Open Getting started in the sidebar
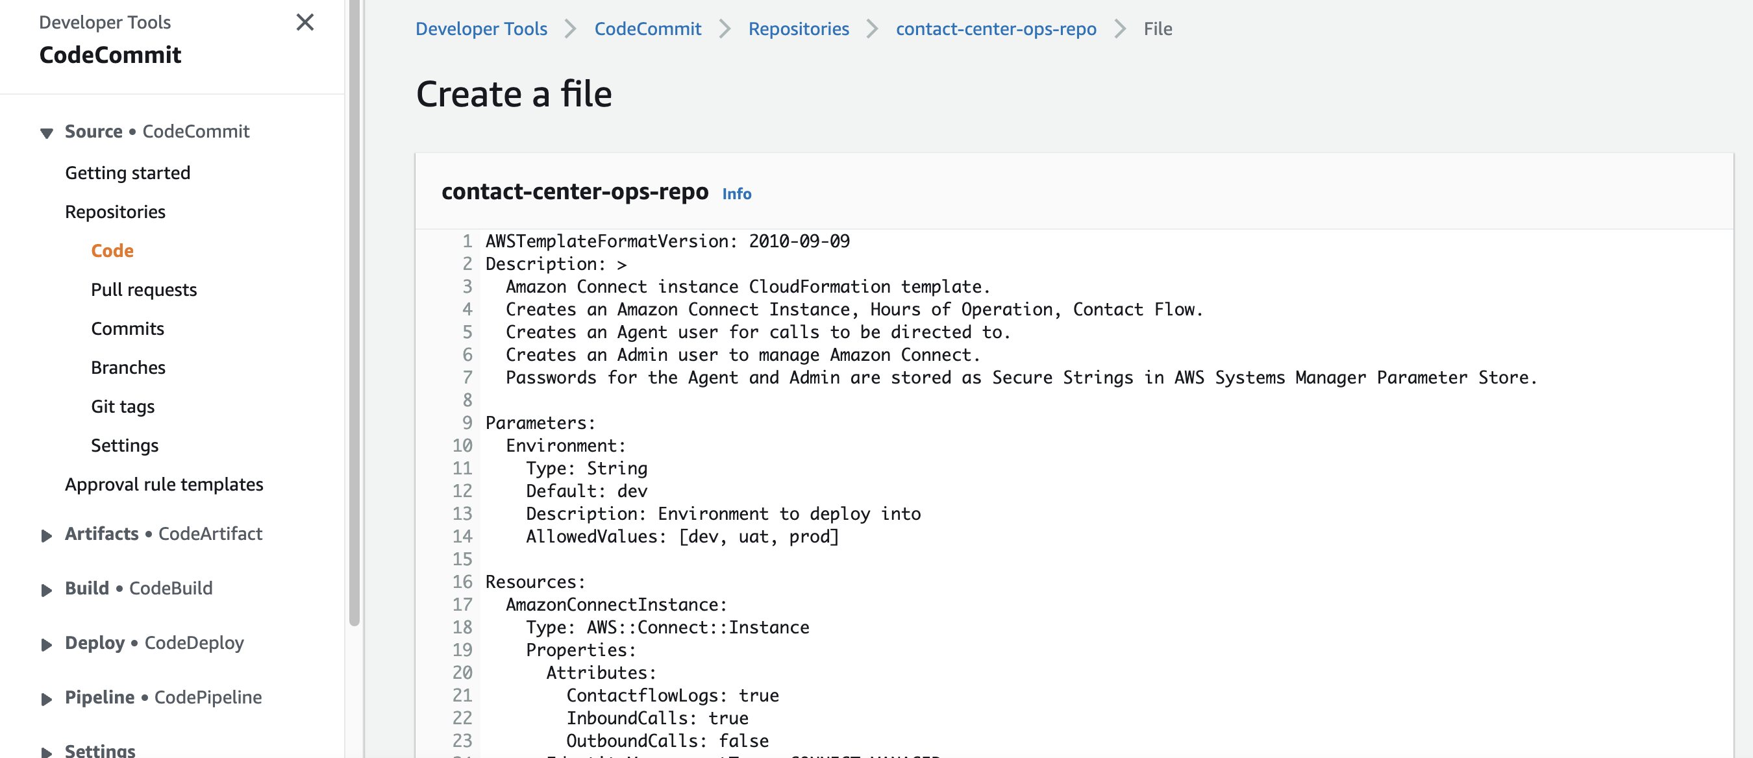1753x758 pixels. point(127,173)
